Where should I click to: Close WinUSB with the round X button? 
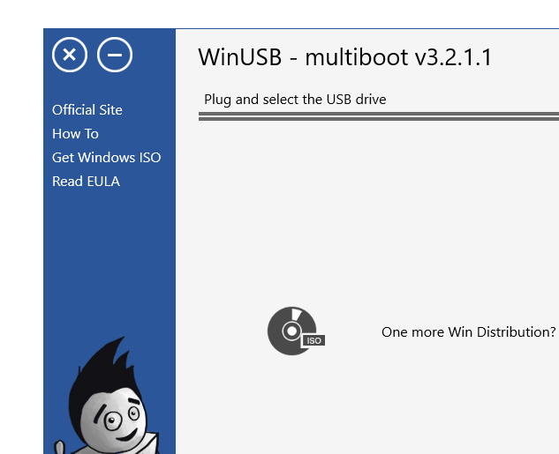point(70,55)
